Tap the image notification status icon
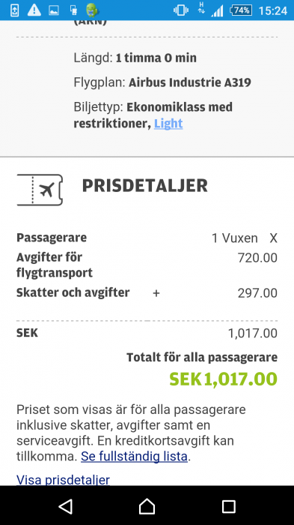The width and height of the screenshot is (294, 525). click(x=54, y=10)
